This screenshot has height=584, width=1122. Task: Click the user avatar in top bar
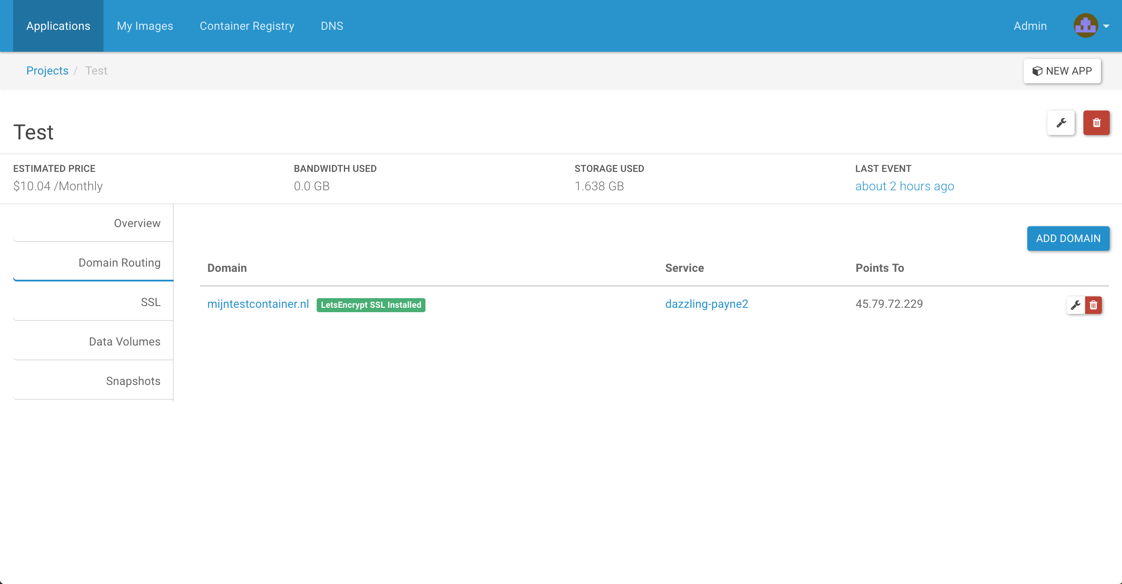[1086, 25]
